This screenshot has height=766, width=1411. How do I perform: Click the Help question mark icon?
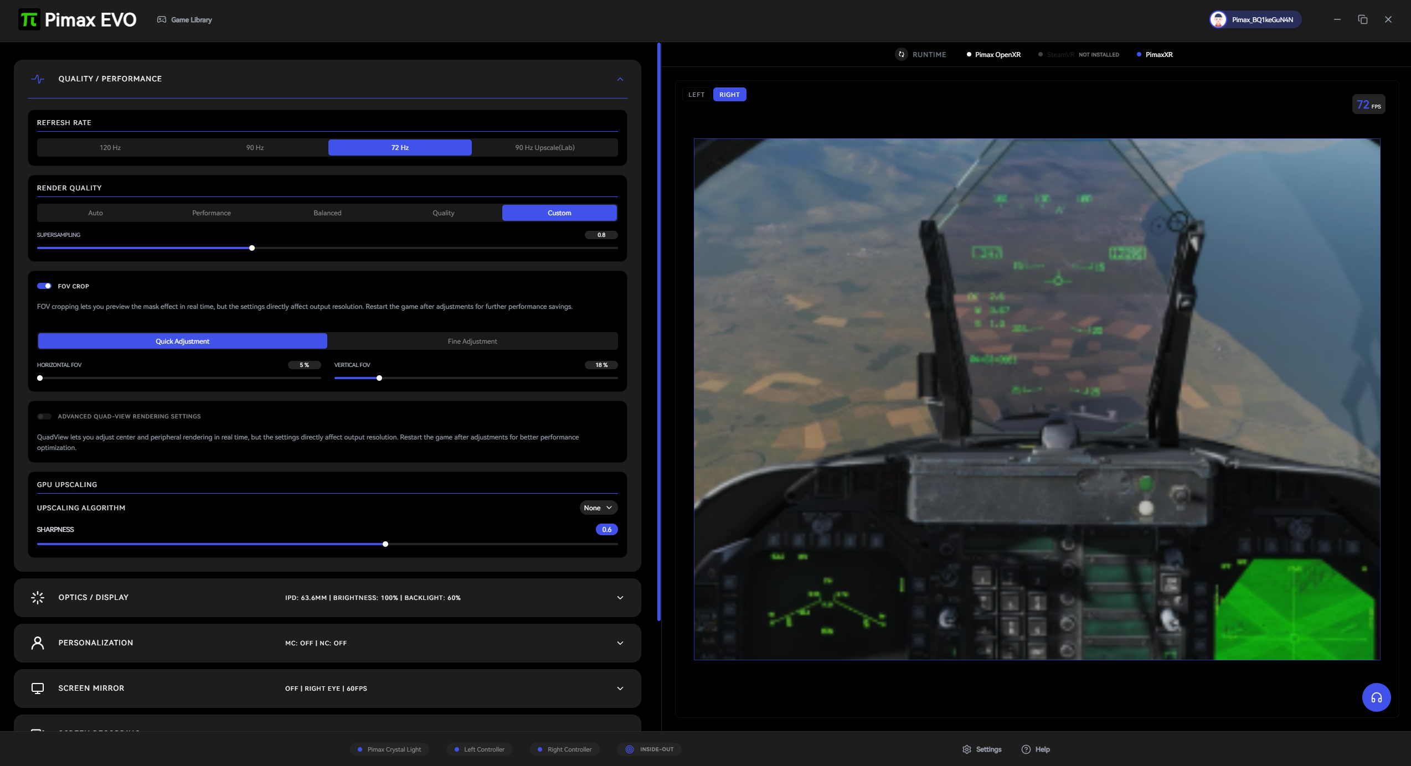tap(1026, 749)
